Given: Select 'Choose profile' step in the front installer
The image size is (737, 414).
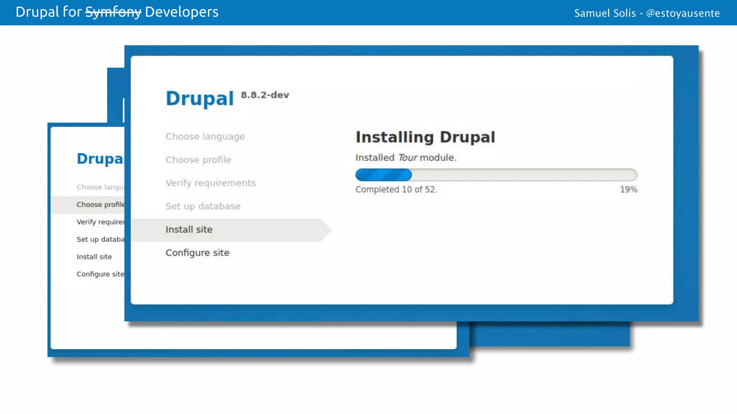Looking at the screenshot, I should pyautogui.click(x=198, y=160).
